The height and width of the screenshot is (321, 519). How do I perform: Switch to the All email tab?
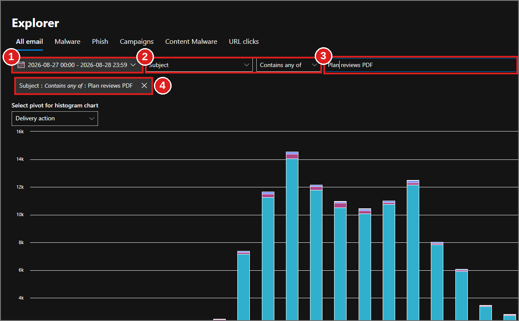[x=29, y=42]
